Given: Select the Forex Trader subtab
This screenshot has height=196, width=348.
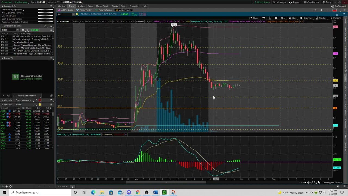Looking at the screenshot, I should (x=84, y=10).
